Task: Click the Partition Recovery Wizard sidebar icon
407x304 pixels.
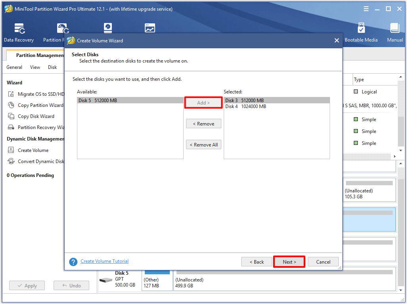Action: [11, 127]
